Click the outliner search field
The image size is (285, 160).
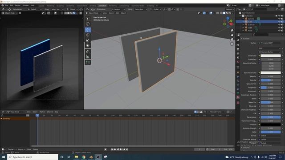(x=259, y=9)
